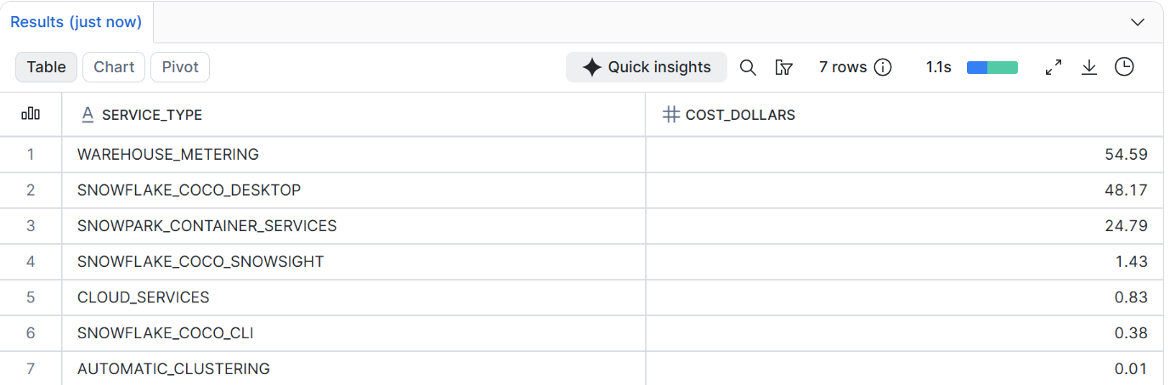Click the Quick insights sparkle button

(x=647, y=67)
